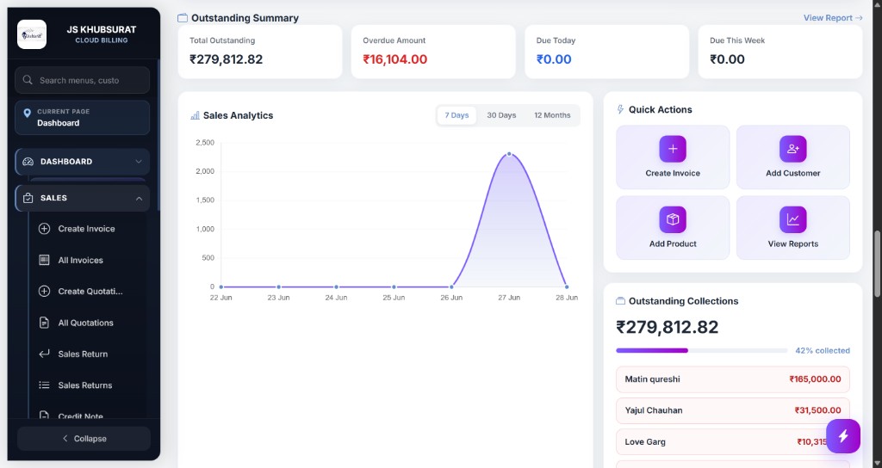
Task: Click the ₹165,000.00 amount
Action: tap(815, 379)
